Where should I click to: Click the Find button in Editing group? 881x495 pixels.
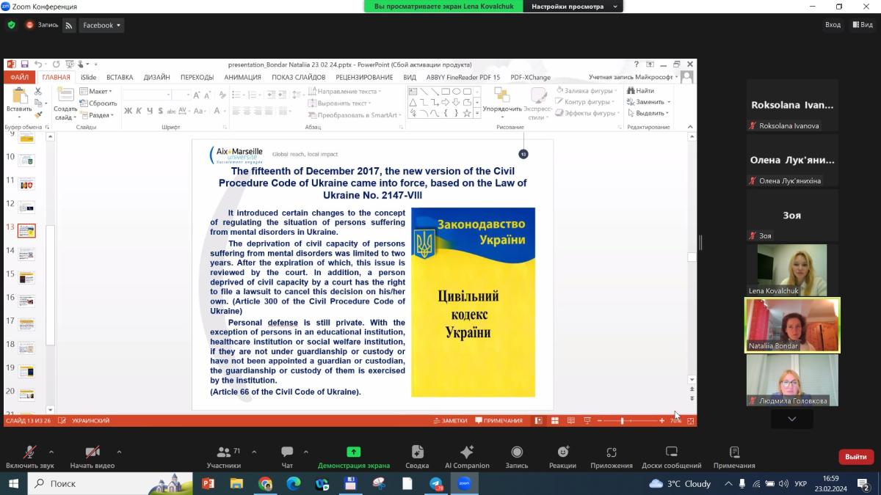[x=640, y=91]
